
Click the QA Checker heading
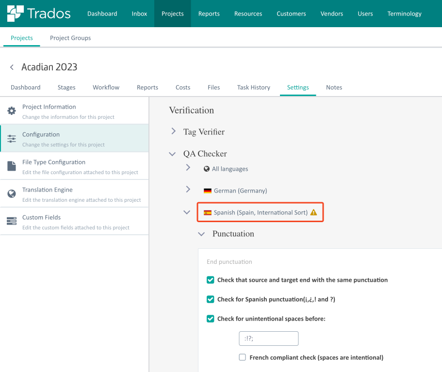tap(205, 154)
